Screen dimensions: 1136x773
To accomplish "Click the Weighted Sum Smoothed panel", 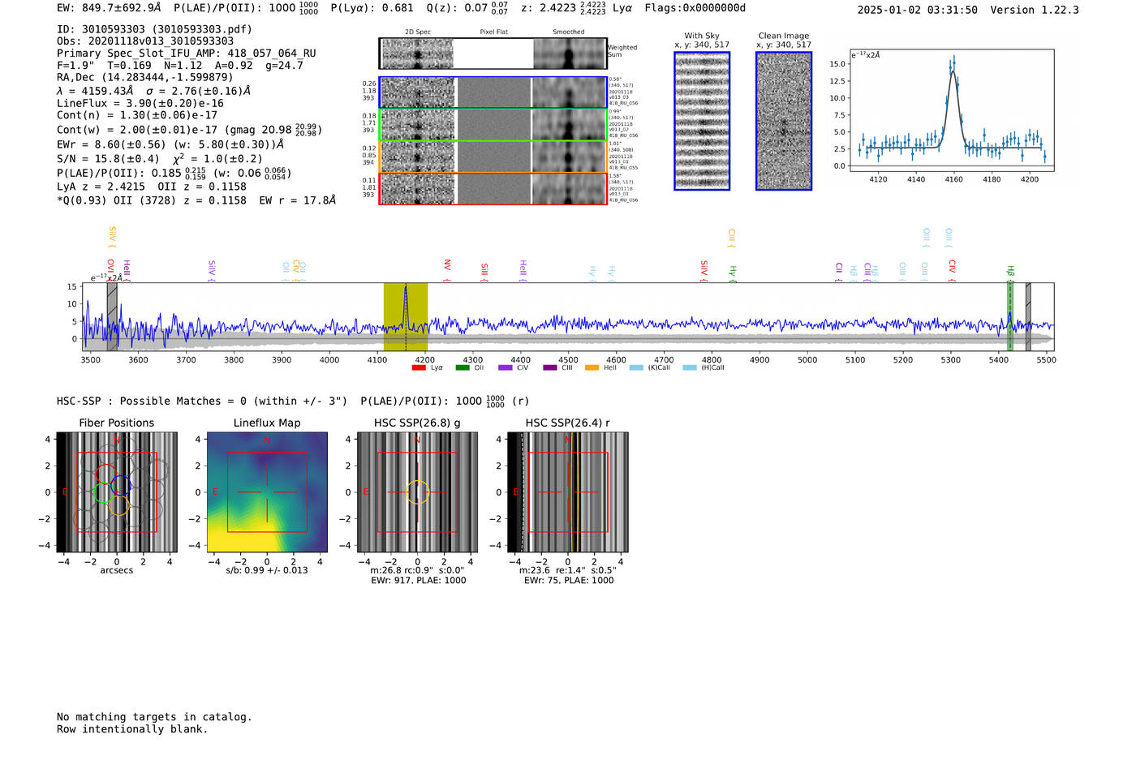I will (570, 54).
